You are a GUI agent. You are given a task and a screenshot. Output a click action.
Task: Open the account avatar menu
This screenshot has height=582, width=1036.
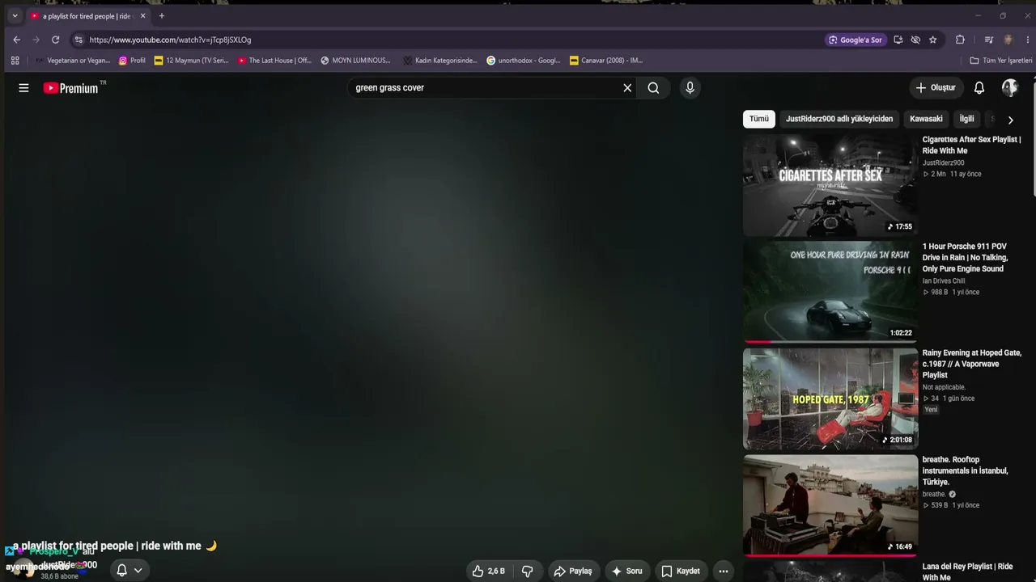coord(1010,87)
